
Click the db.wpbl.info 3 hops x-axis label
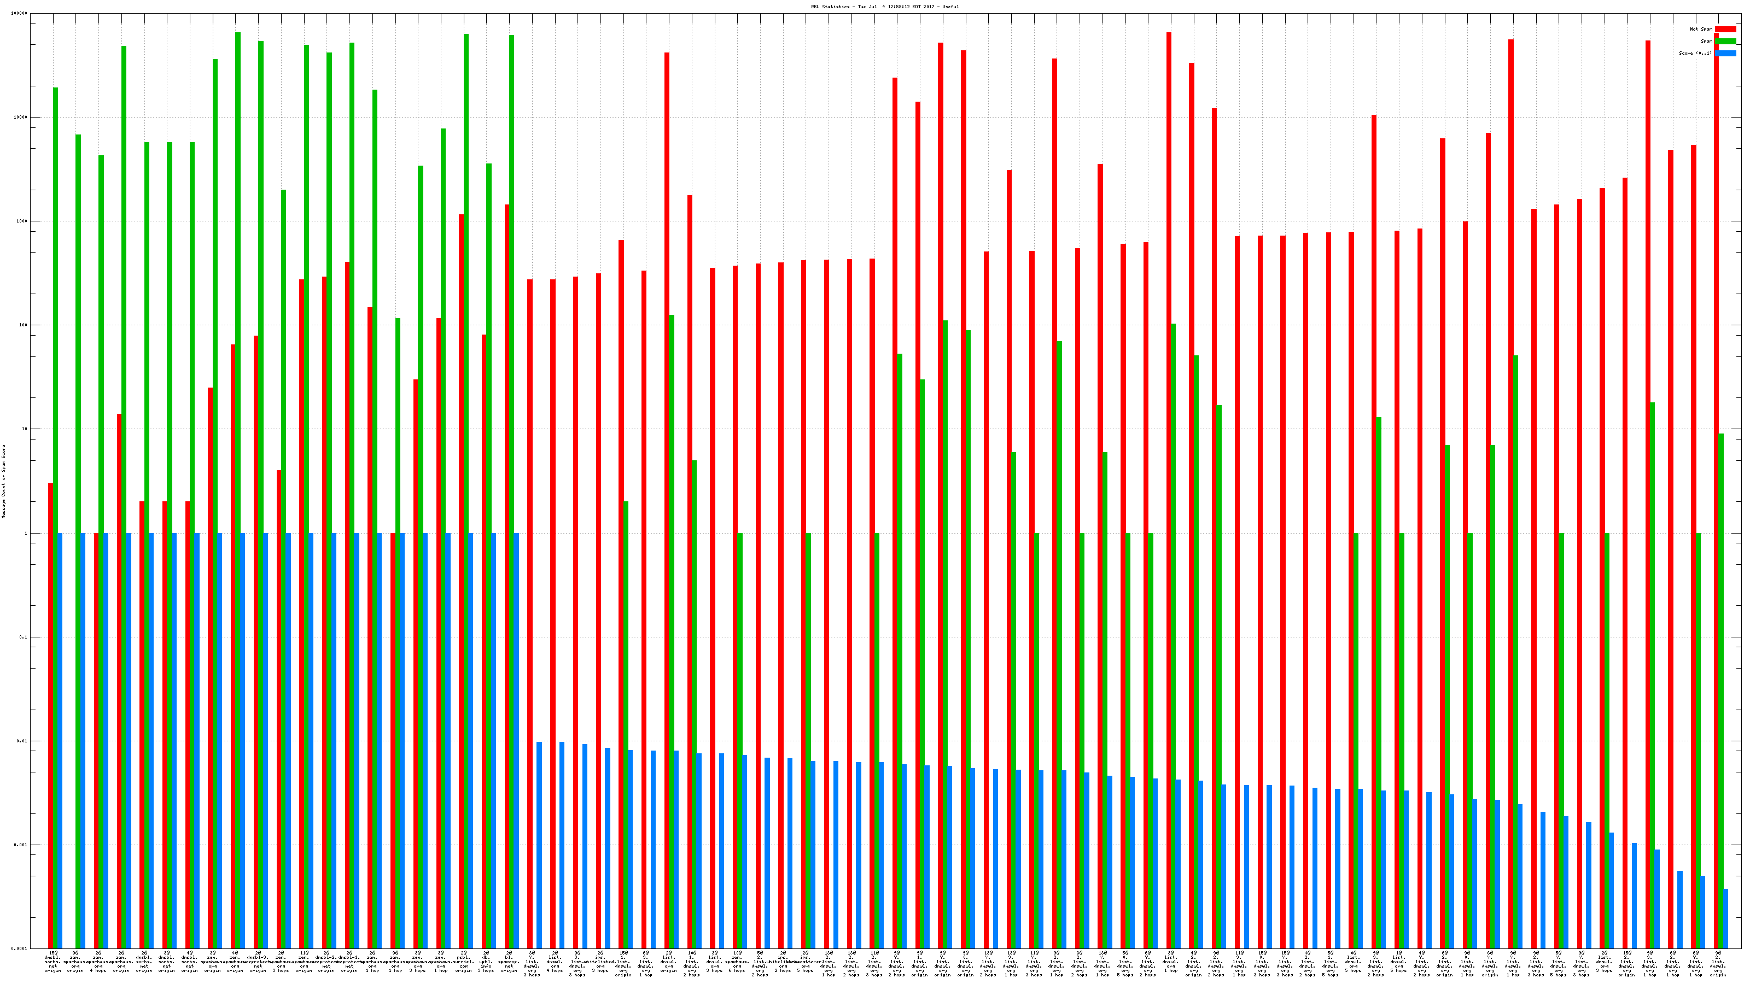point(486,962)
